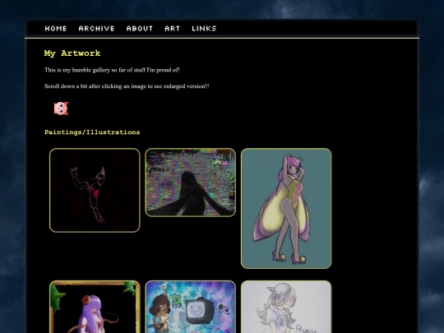Image resolution: width=444 pixels, height=333 pixels.
Task: Click the 'Paintings/Illustrations' section heading
Action: click(x=92, y=132)
